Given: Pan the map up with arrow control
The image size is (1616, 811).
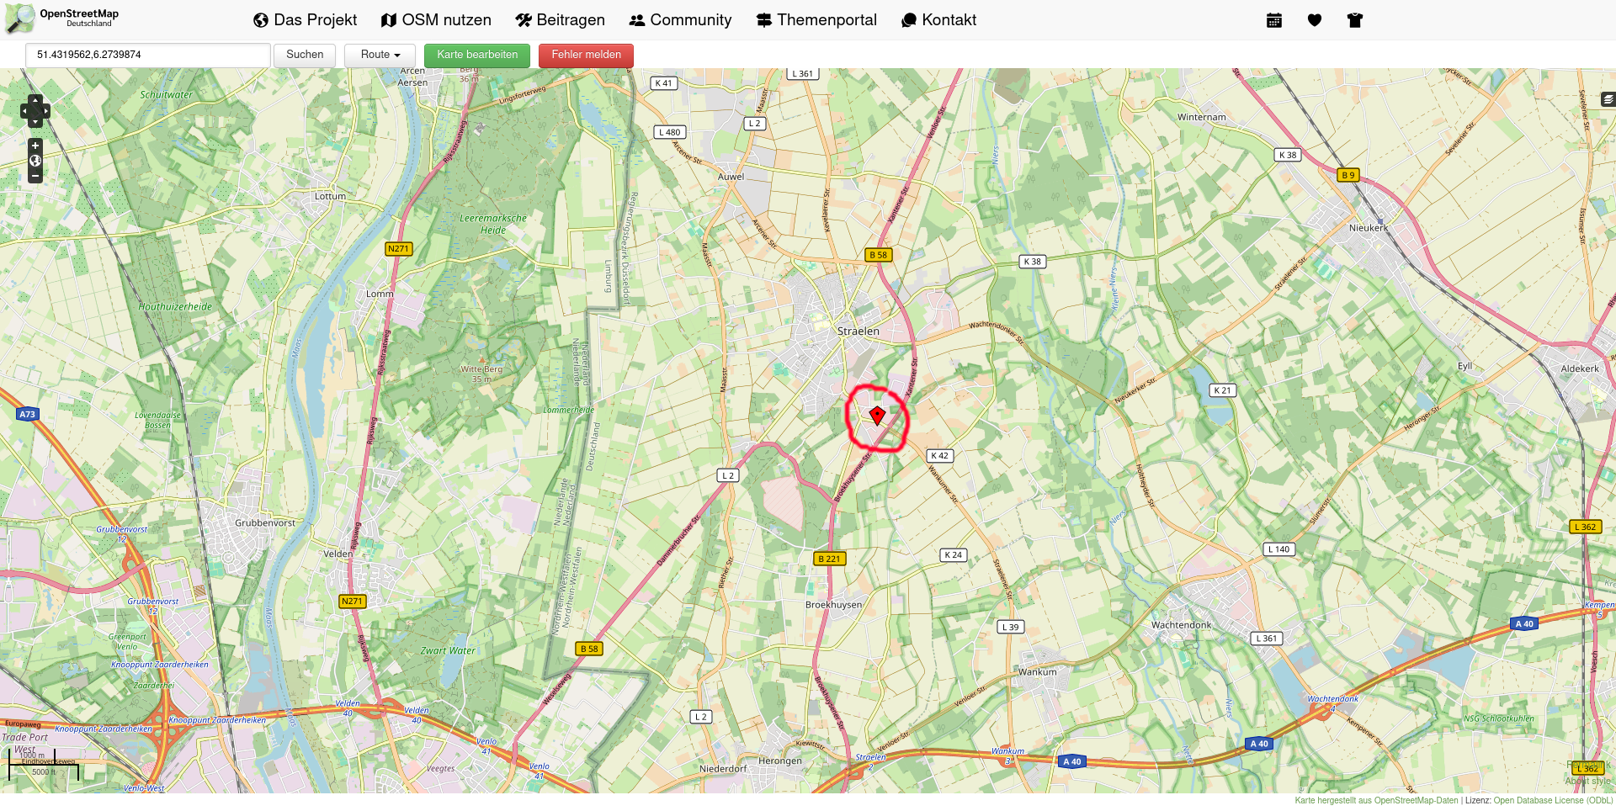Looking at the screenshot, I should click(35, 100).
